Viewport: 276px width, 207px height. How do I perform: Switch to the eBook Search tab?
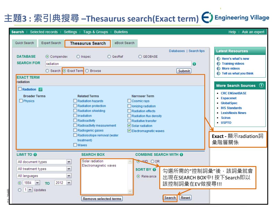coord(125,43)
